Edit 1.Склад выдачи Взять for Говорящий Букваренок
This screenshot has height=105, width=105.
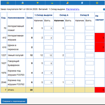[49, 63]
